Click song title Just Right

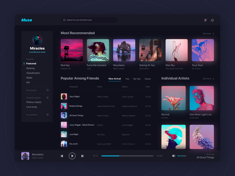tap(74, 134)
